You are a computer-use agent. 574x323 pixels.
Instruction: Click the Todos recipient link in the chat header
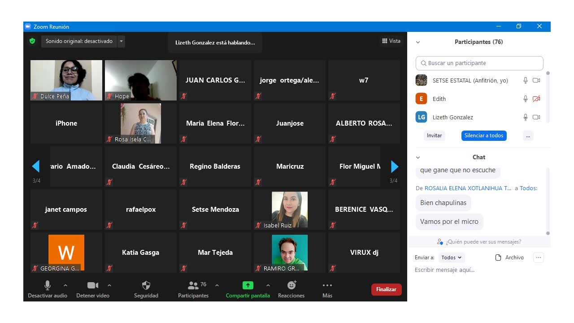(x=528, y=188)
